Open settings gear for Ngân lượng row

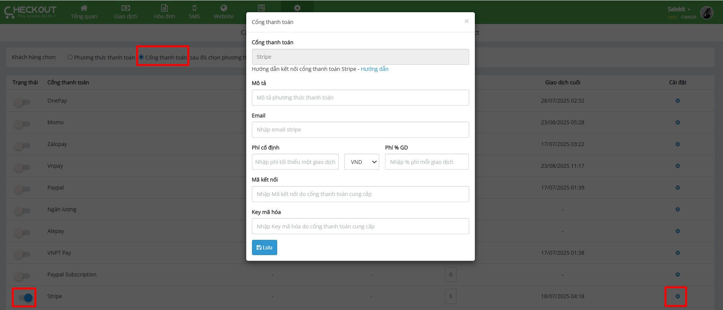click(678, 209)
